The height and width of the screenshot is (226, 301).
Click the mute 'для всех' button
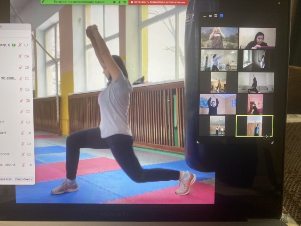6,179
